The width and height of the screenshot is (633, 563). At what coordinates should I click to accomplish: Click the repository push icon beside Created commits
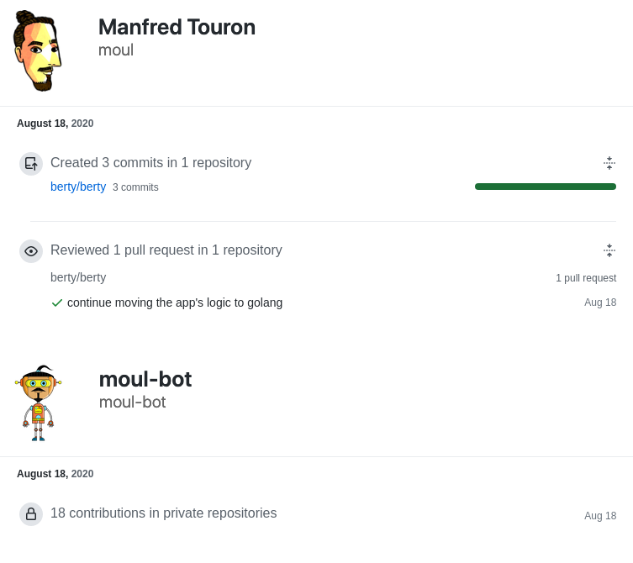[31, 164]
